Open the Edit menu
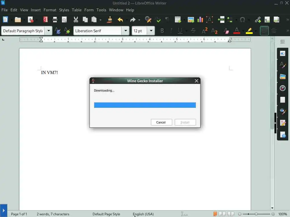Image resolution: width=290 pixels, height=217 pixels. [x=14, y=10]
